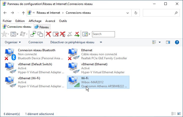Image resolution: width=183 pixels, height=117 pixels.
Task: Open the Organiser dropdown
Action: (13, 42)
